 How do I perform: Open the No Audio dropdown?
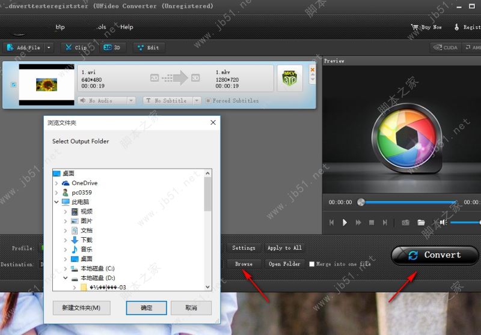click(132, 100)
